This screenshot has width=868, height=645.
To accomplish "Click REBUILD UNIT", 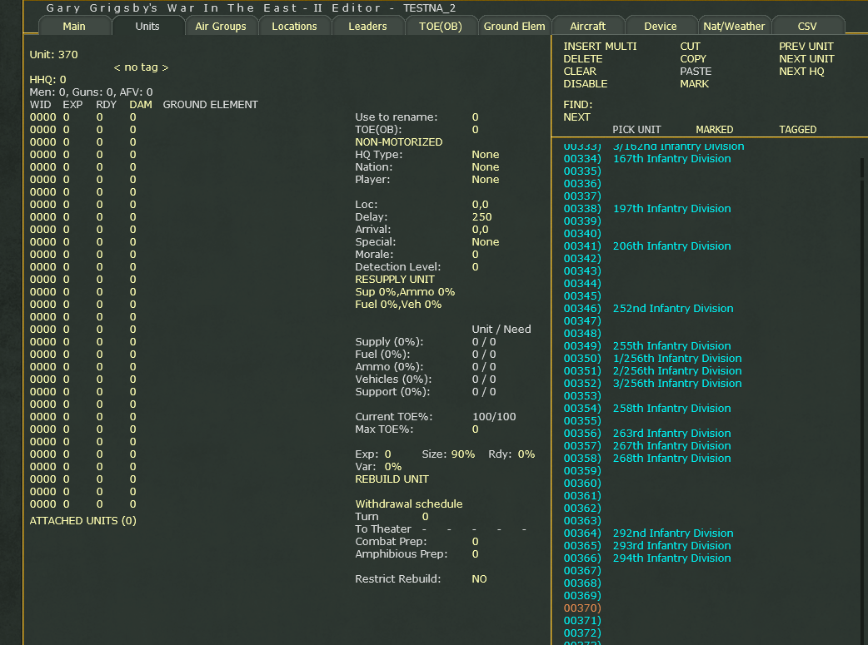I will (392, 479).
